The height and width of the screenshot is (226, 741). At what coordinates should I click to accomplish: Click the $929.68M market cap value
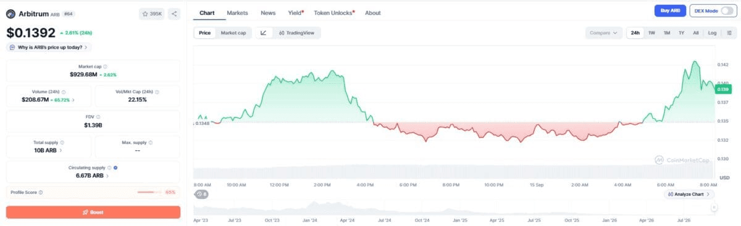click(83, 74)
